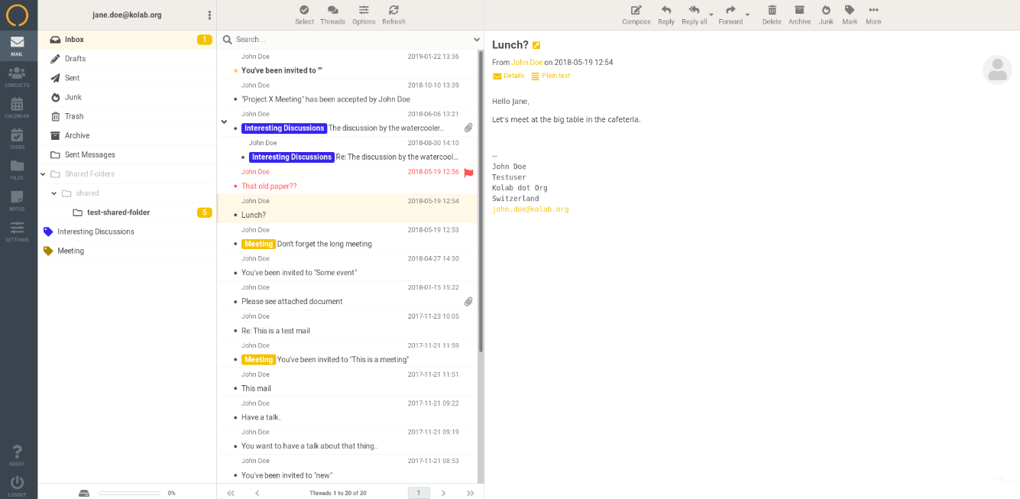Viewport: 1020px width, 499px height.
Task: Open the Drafts folder
Action: (x=75, y=59)
